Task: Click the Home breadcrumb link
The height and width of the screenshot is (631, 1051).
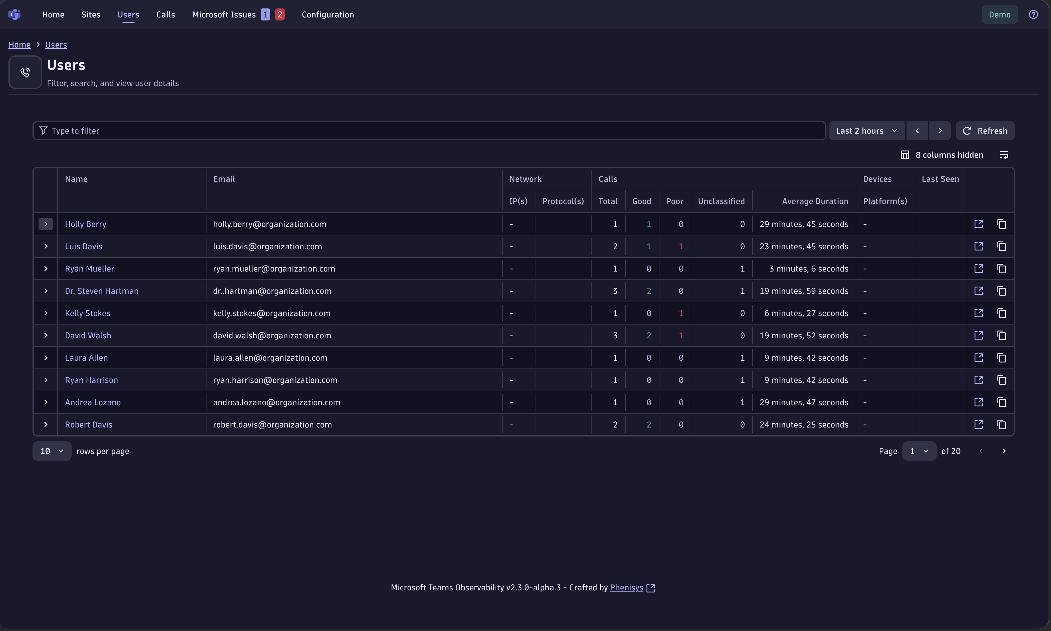Action: tap(19, 44)
